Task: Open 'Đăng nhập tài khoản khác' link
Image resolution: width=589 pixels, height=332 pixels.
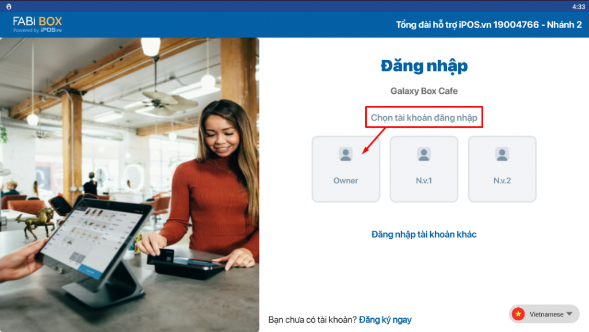Action: click(424, 234)
